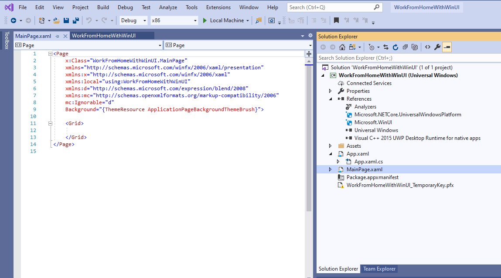Toggle Preview Selected Items in Solution Explorer
Viewport: 501px width, 278px height.
pos(447,47)
